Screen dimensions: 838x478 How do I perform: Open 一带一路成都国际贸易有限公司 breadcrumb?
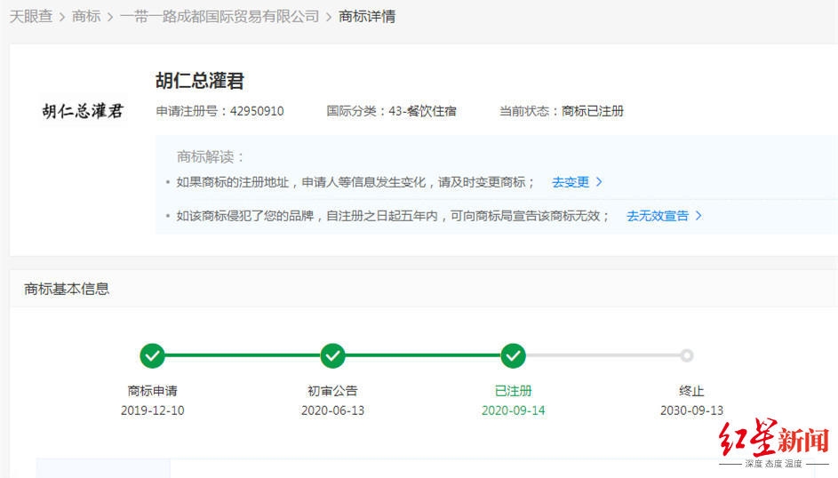tap(219, 17)
